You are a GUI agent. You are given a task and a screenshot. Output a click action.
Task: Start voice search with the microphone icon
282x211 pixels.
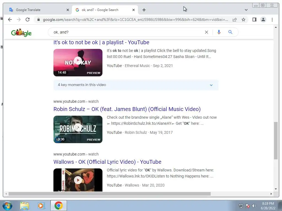coord(219,32)
